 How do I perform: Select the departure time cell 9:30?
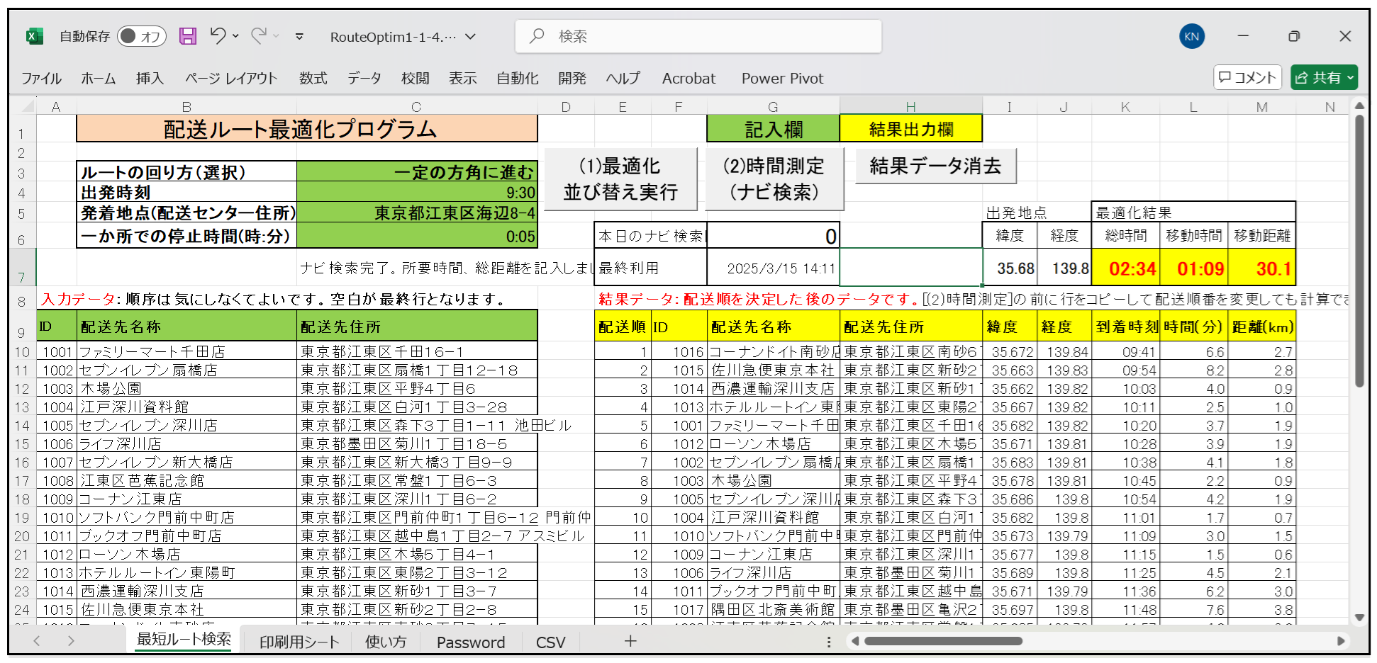[x=417, y=192]
